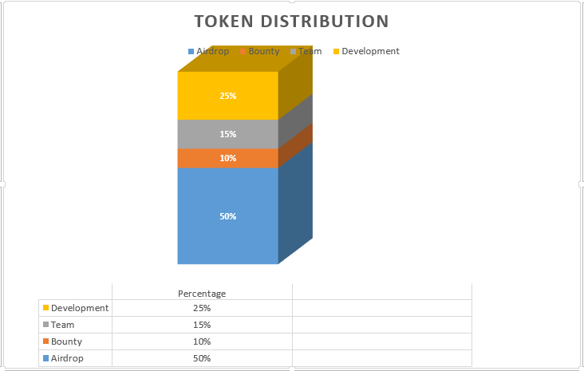The image size is (584, 371).
Task: Select the Bounty legend entry at top
Action: [x=260, y=51]
